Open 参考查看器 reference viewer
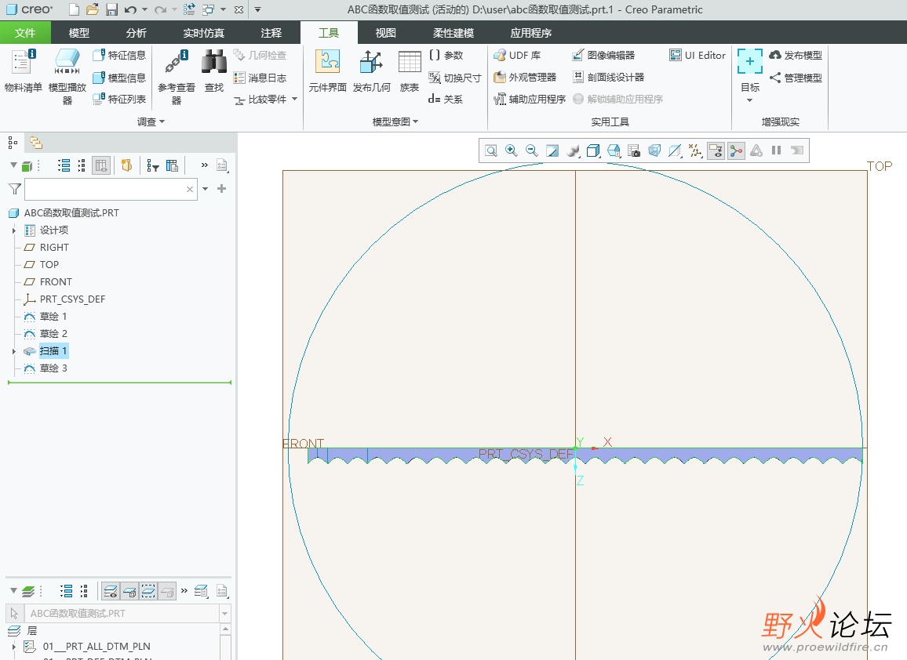The image size is (907, 660). coord(177,76)
